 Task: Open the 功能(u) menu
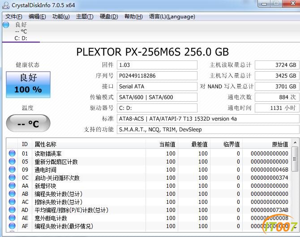(61, 17)
